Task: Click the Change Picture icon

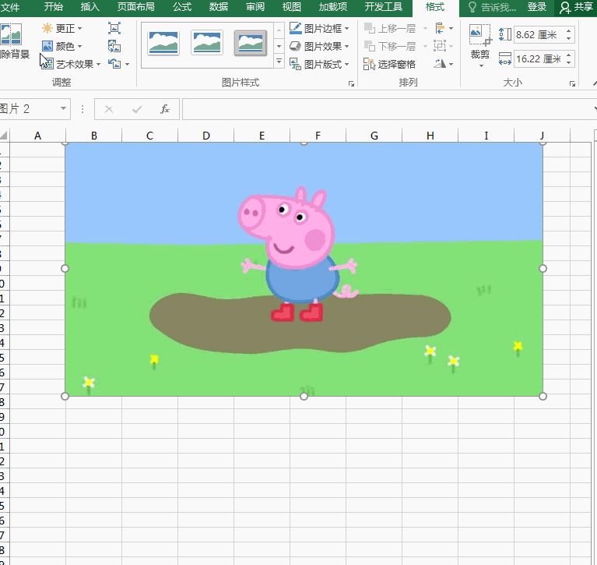Action: 114,46
